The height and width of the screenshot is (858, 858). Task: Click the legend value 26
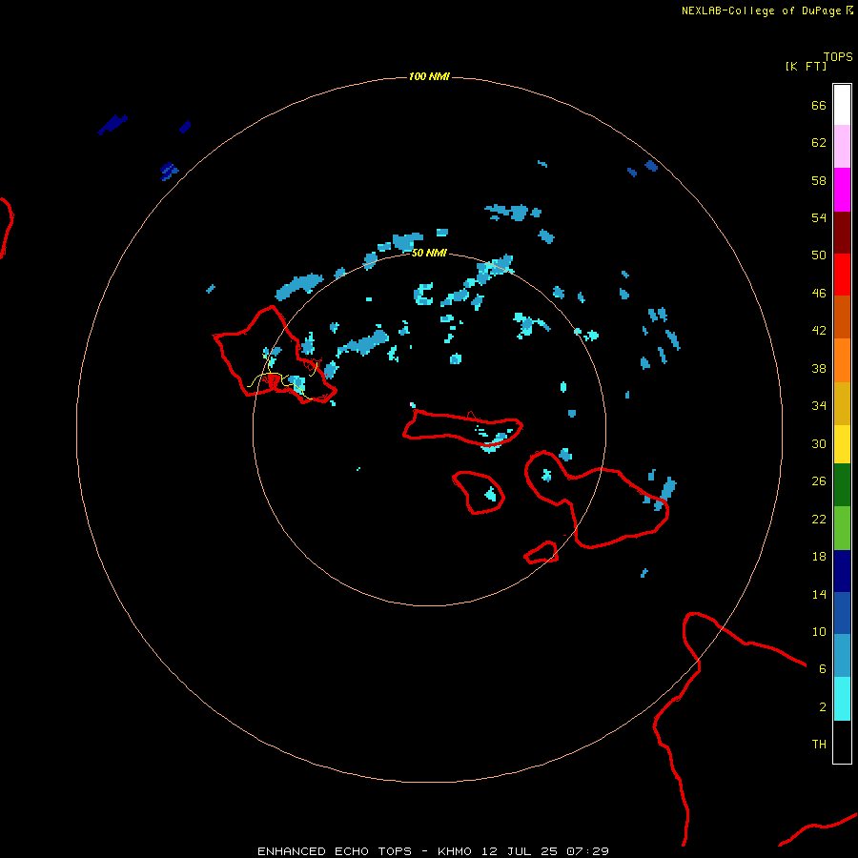819,481
